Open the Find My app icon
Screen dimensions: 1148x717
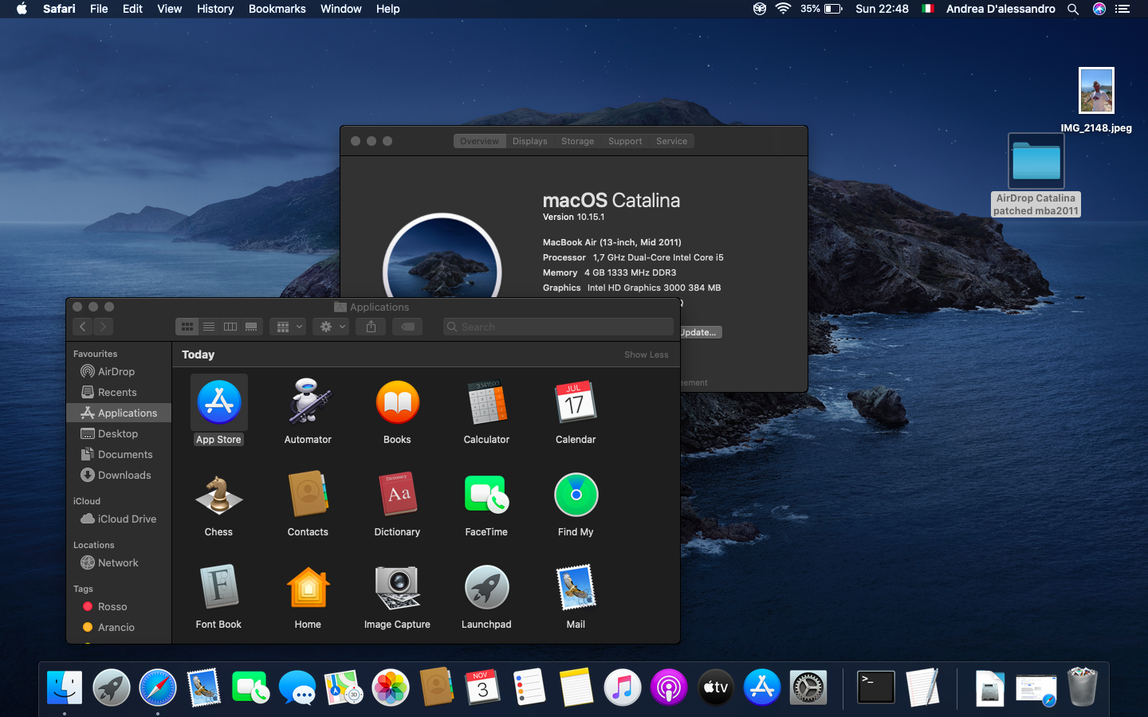tap(576, 495)
